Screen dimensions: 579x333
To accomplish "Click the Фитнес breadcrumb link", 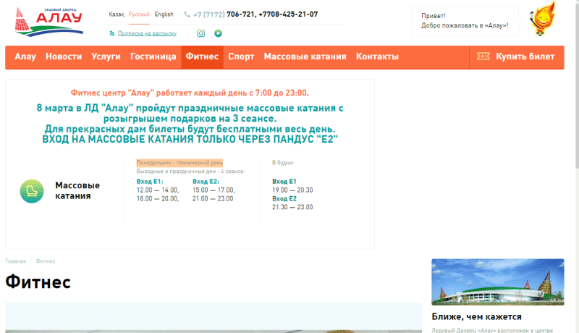I will pyautogui.click(x=46, y=261).
